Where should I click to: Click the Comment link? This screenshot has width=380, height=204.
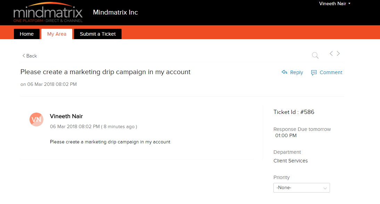click(331, 72)
